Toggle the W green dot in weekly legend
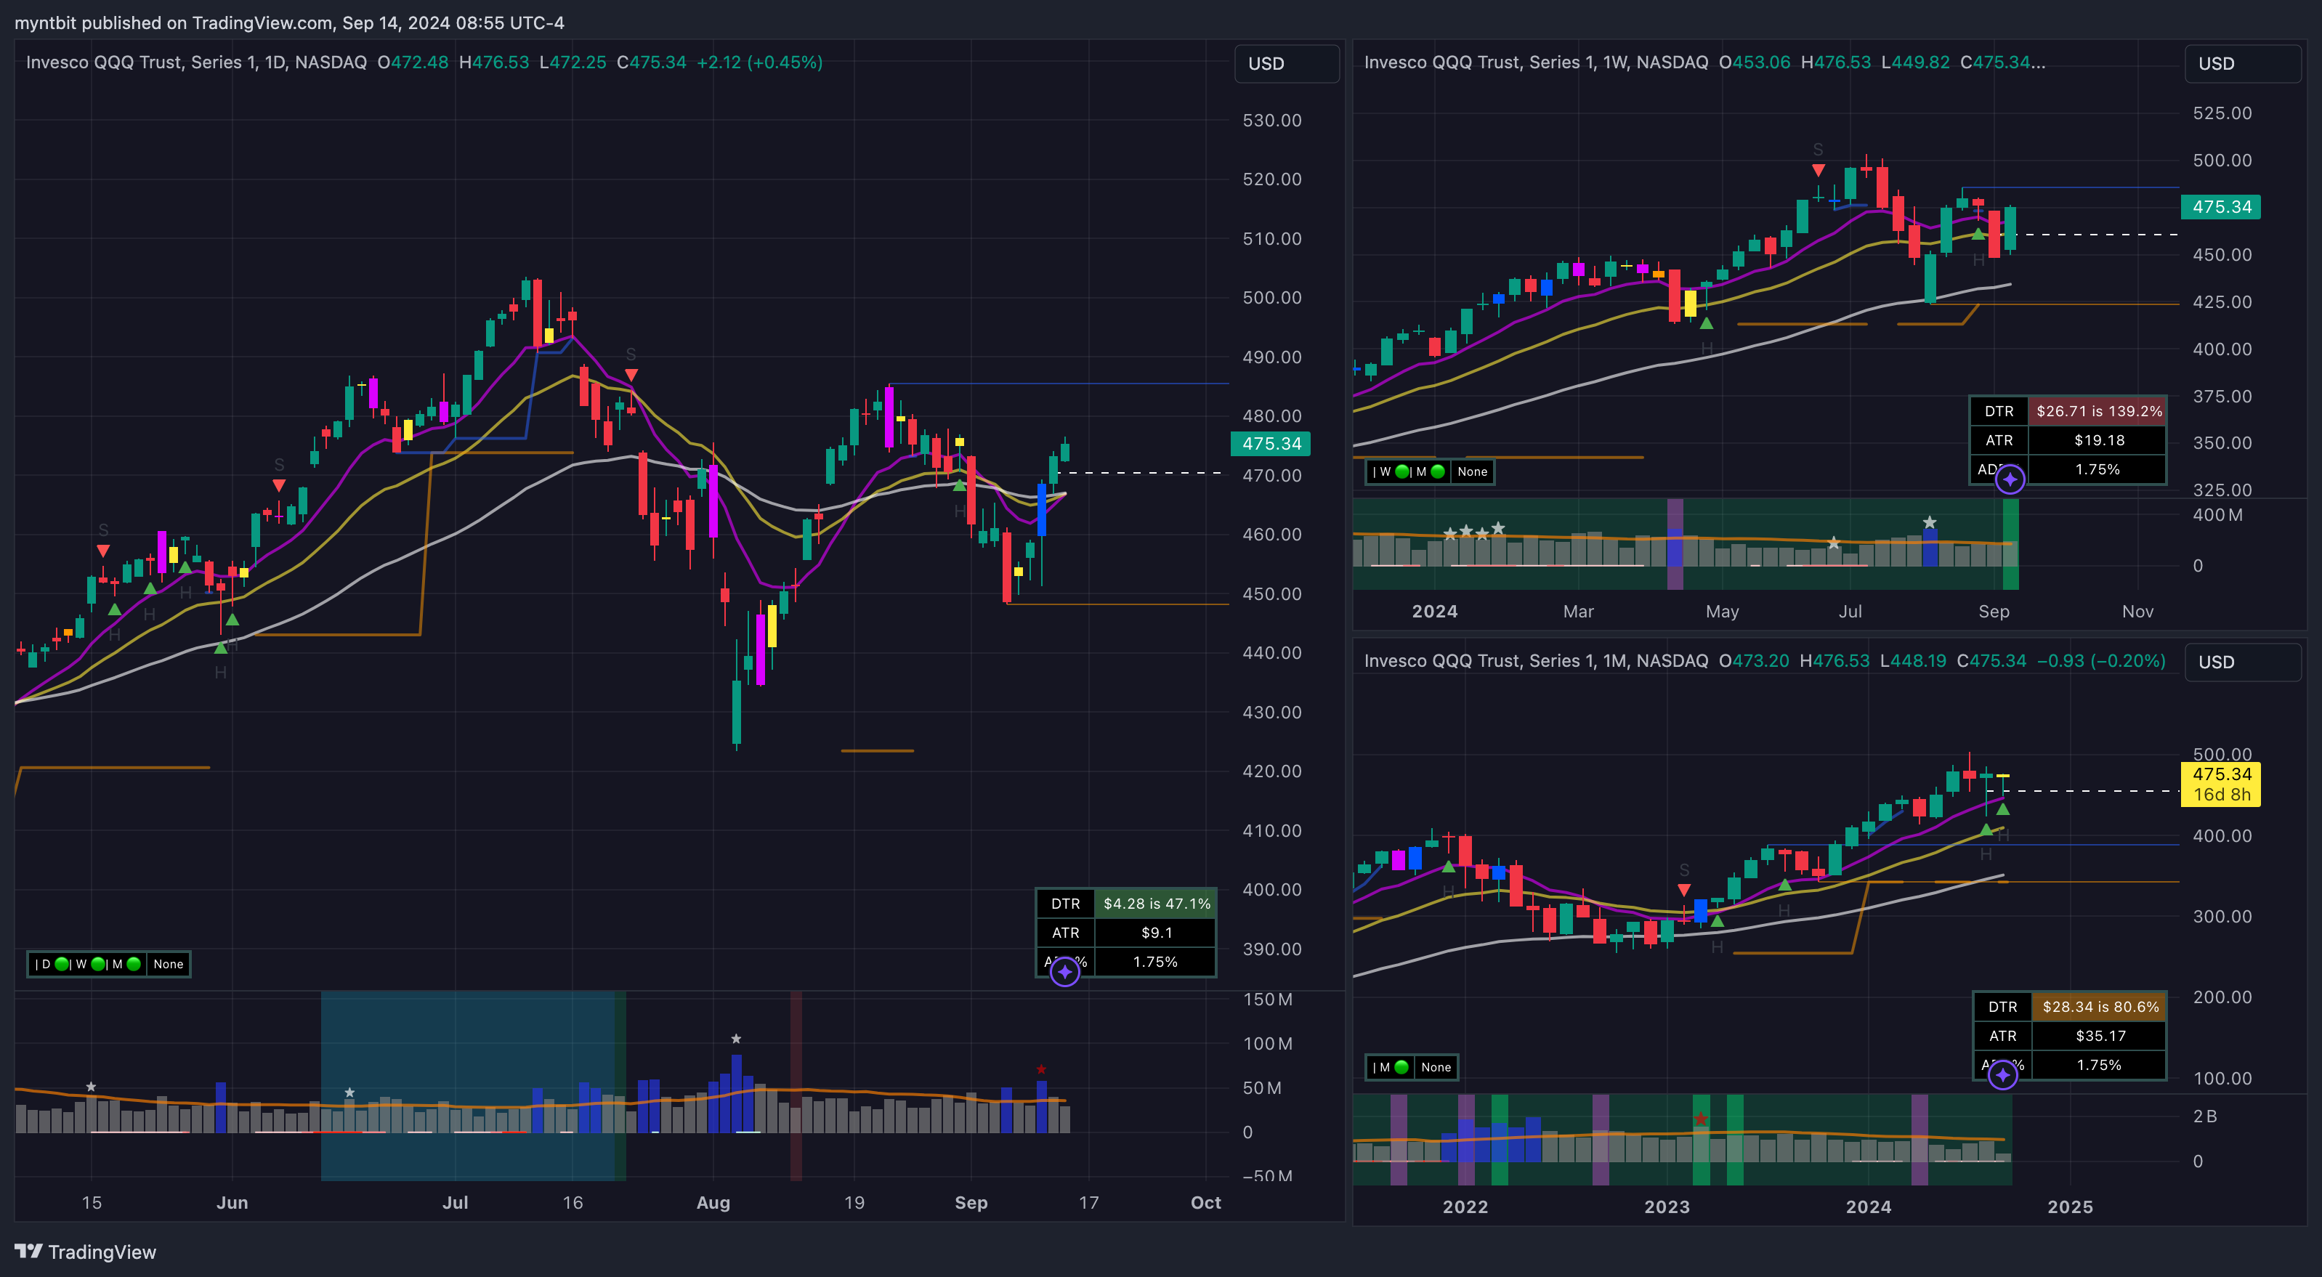This screenshot has height=1277, width=2322. tap(1401, 471)
